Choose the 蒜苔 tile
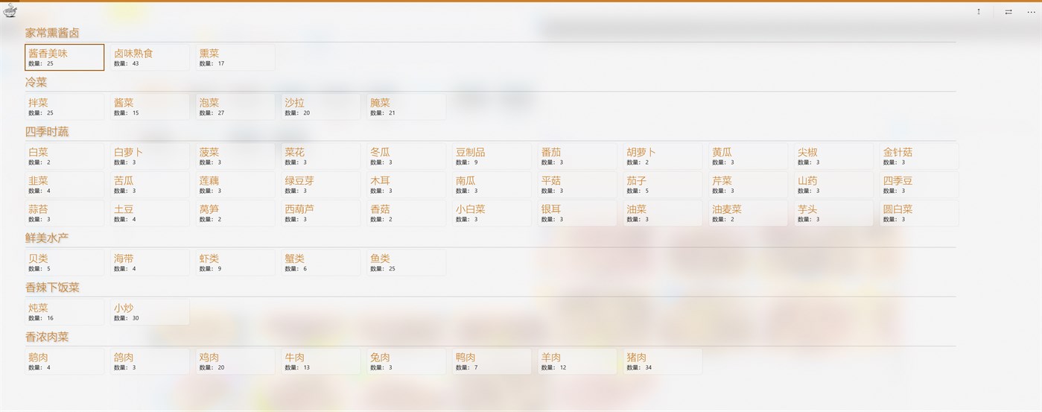 [x=65, y=213]
